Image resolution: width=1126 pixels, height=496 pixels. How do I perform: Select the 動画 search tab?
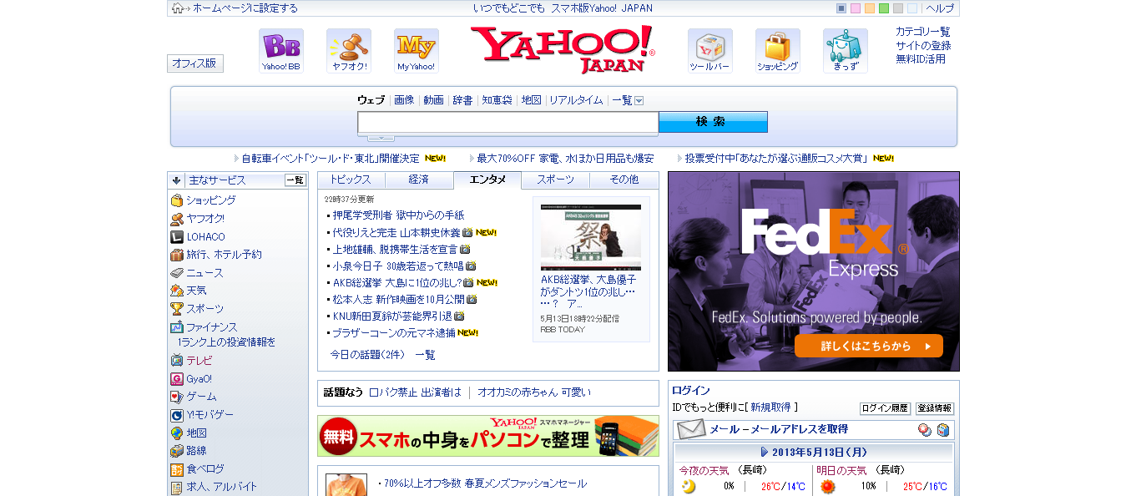pos(433,100)
